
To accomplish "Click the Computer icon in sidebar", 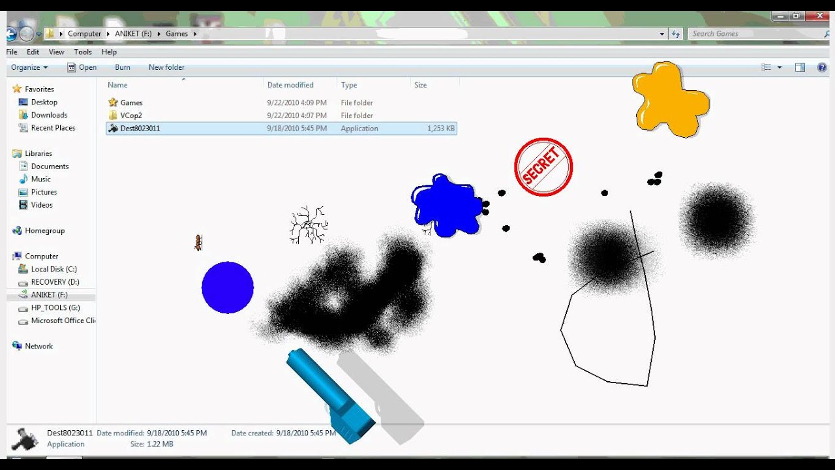I will [17, 256].
